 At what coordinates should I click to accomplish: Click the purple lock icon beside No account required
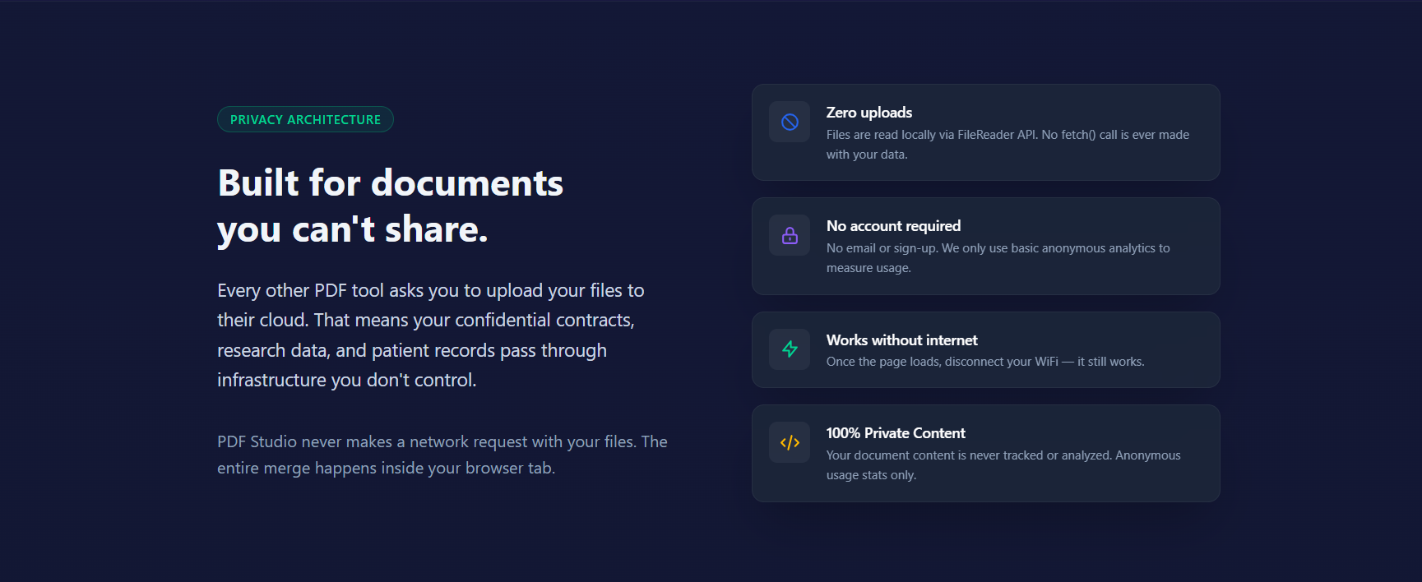pos(790,235)
